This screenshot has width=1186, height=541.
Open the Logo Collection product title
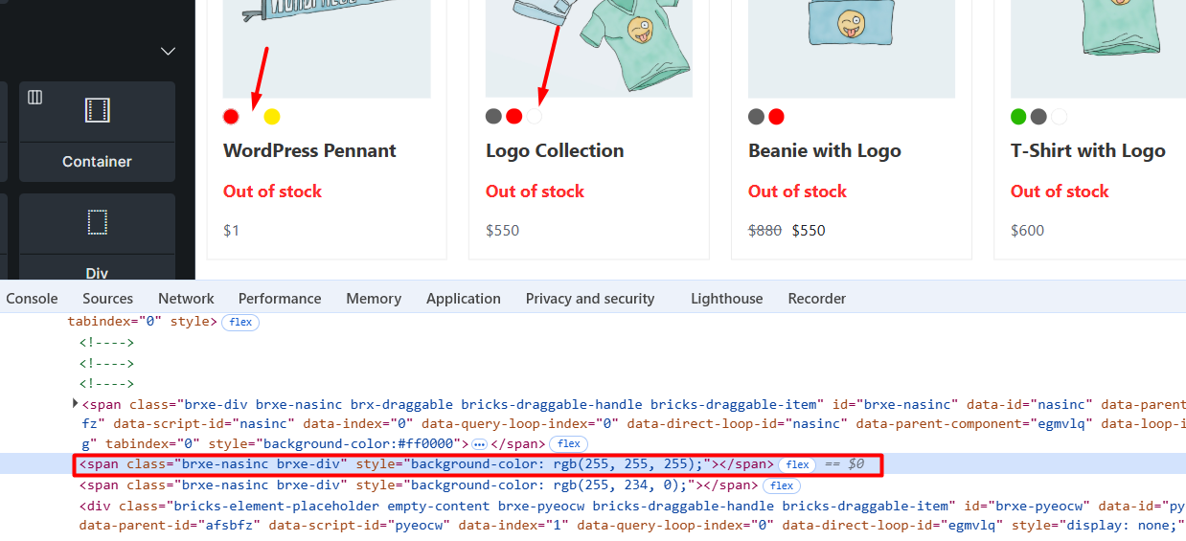click(555, 150)
